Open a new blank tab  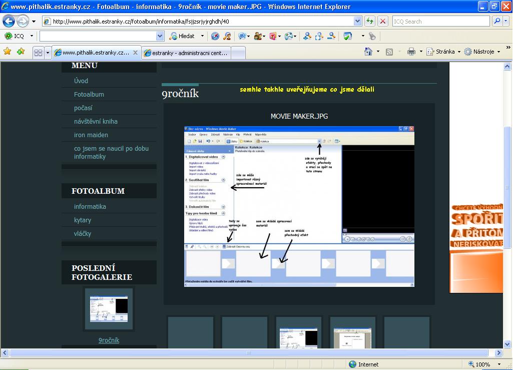tap(238, 53)
